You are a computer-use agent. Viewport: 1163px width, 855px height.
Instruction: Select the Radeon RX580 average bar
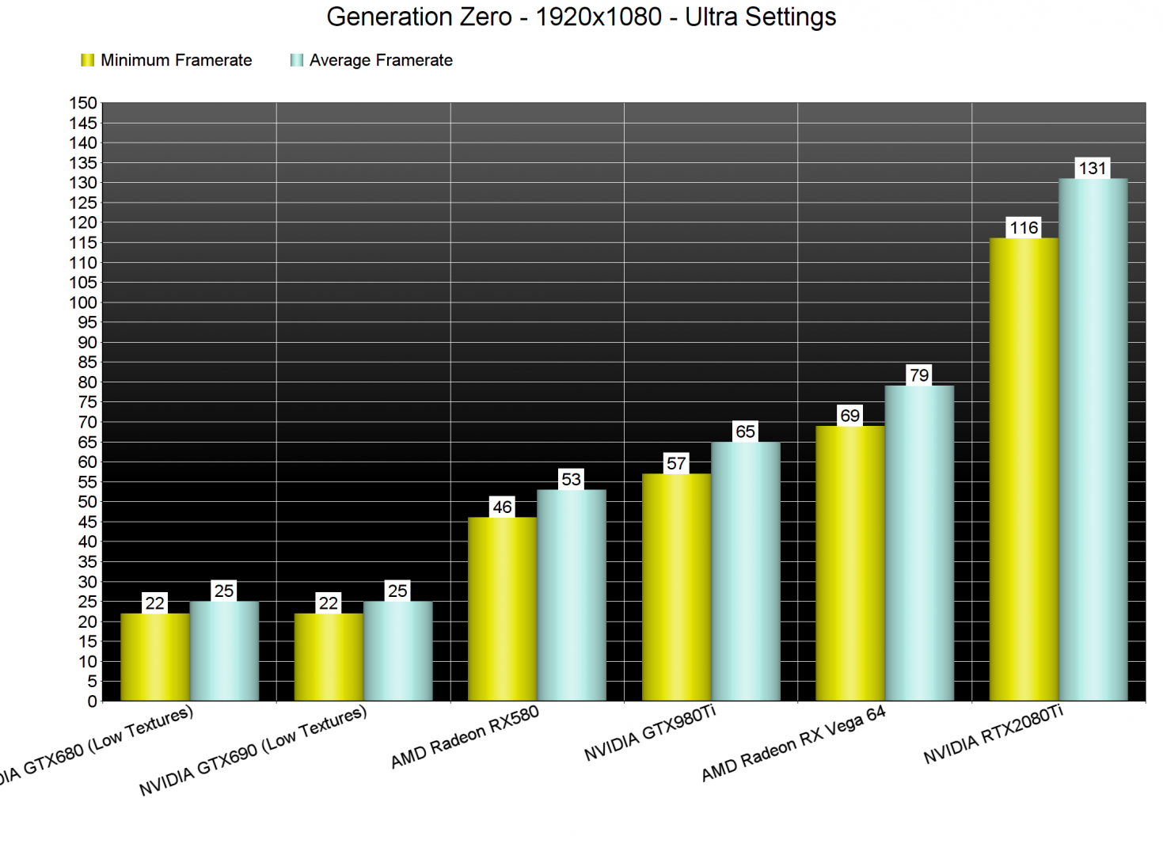(x=571, y=595)
